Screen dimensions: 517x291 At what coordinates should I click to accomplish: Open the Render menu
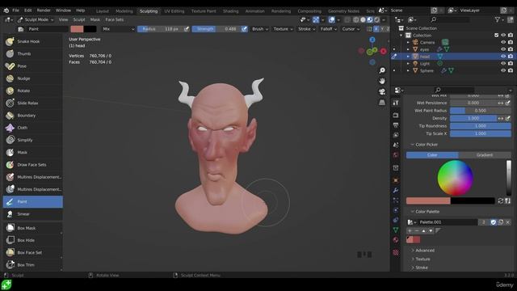click(44, 11)
